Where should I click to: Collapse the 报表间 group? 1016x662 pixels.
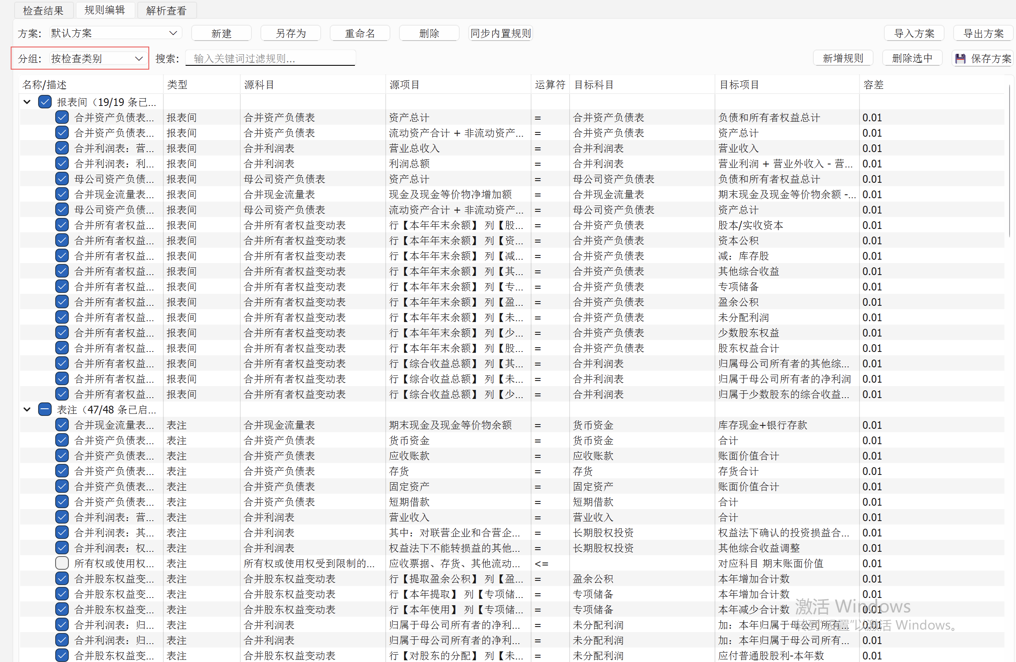click(27, 102)
